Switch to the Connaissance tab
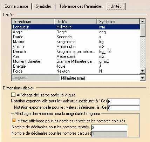This screenshot has width=150, height=142. click(16, 6)
